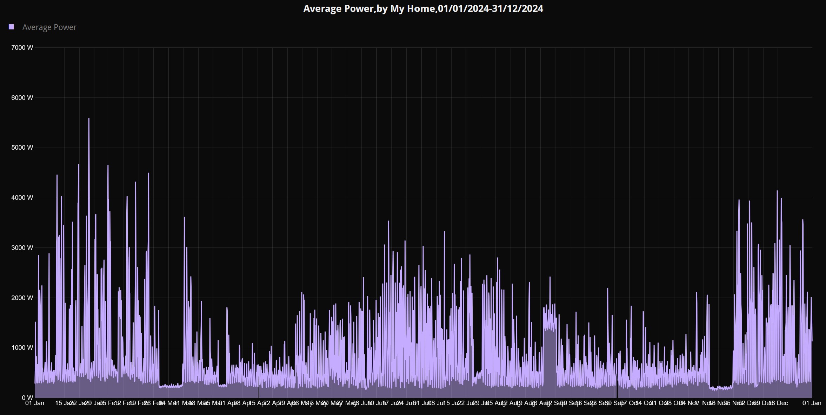Screen dimensions: 826x415
Task: Click the flat low section in early March
Action: (x=171, y=386)
